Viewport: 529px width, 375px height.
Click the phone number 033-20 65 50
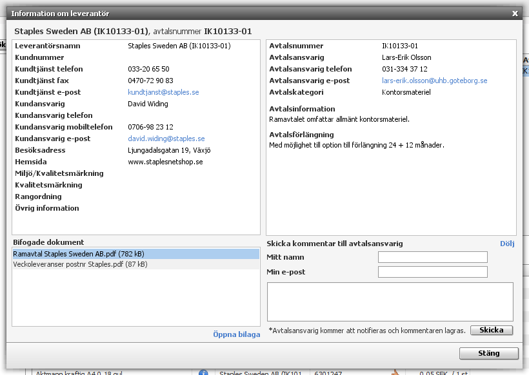click(x=148, y=69)
